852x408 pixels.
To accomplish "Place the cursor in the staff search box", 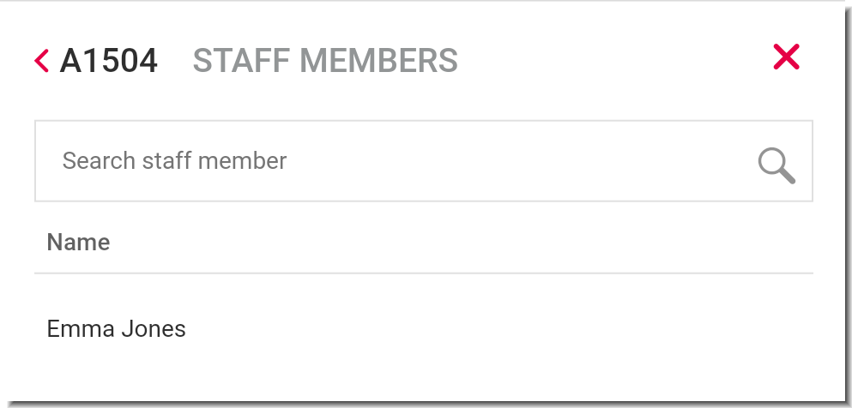I will [x=424, y=161].
